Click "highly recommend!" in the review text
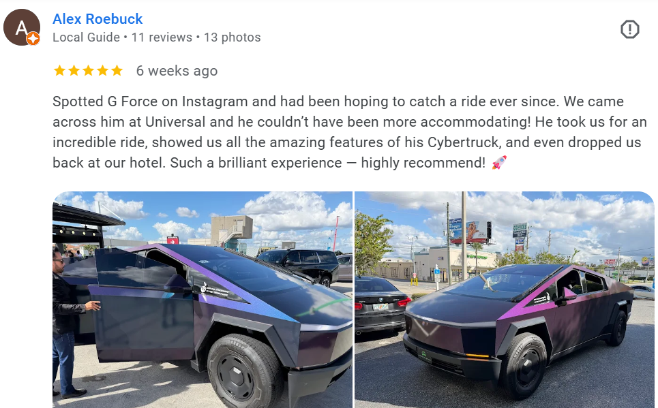658x408 pixels. (x=423, y=163)
